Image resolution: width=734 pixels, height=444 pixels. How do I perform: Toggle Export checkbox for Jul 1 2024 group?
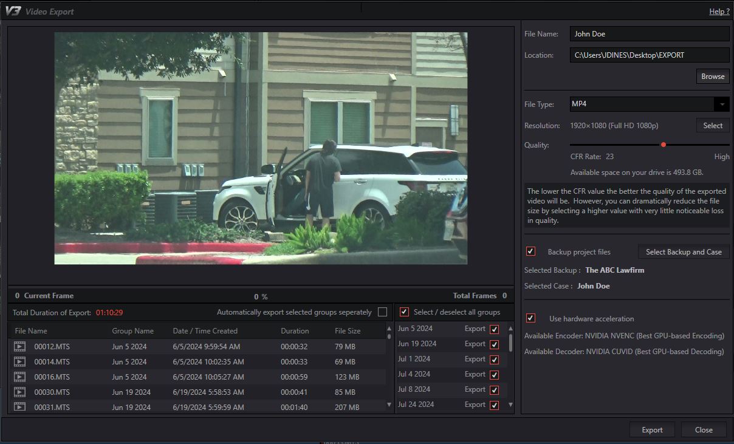click(494, 360)
